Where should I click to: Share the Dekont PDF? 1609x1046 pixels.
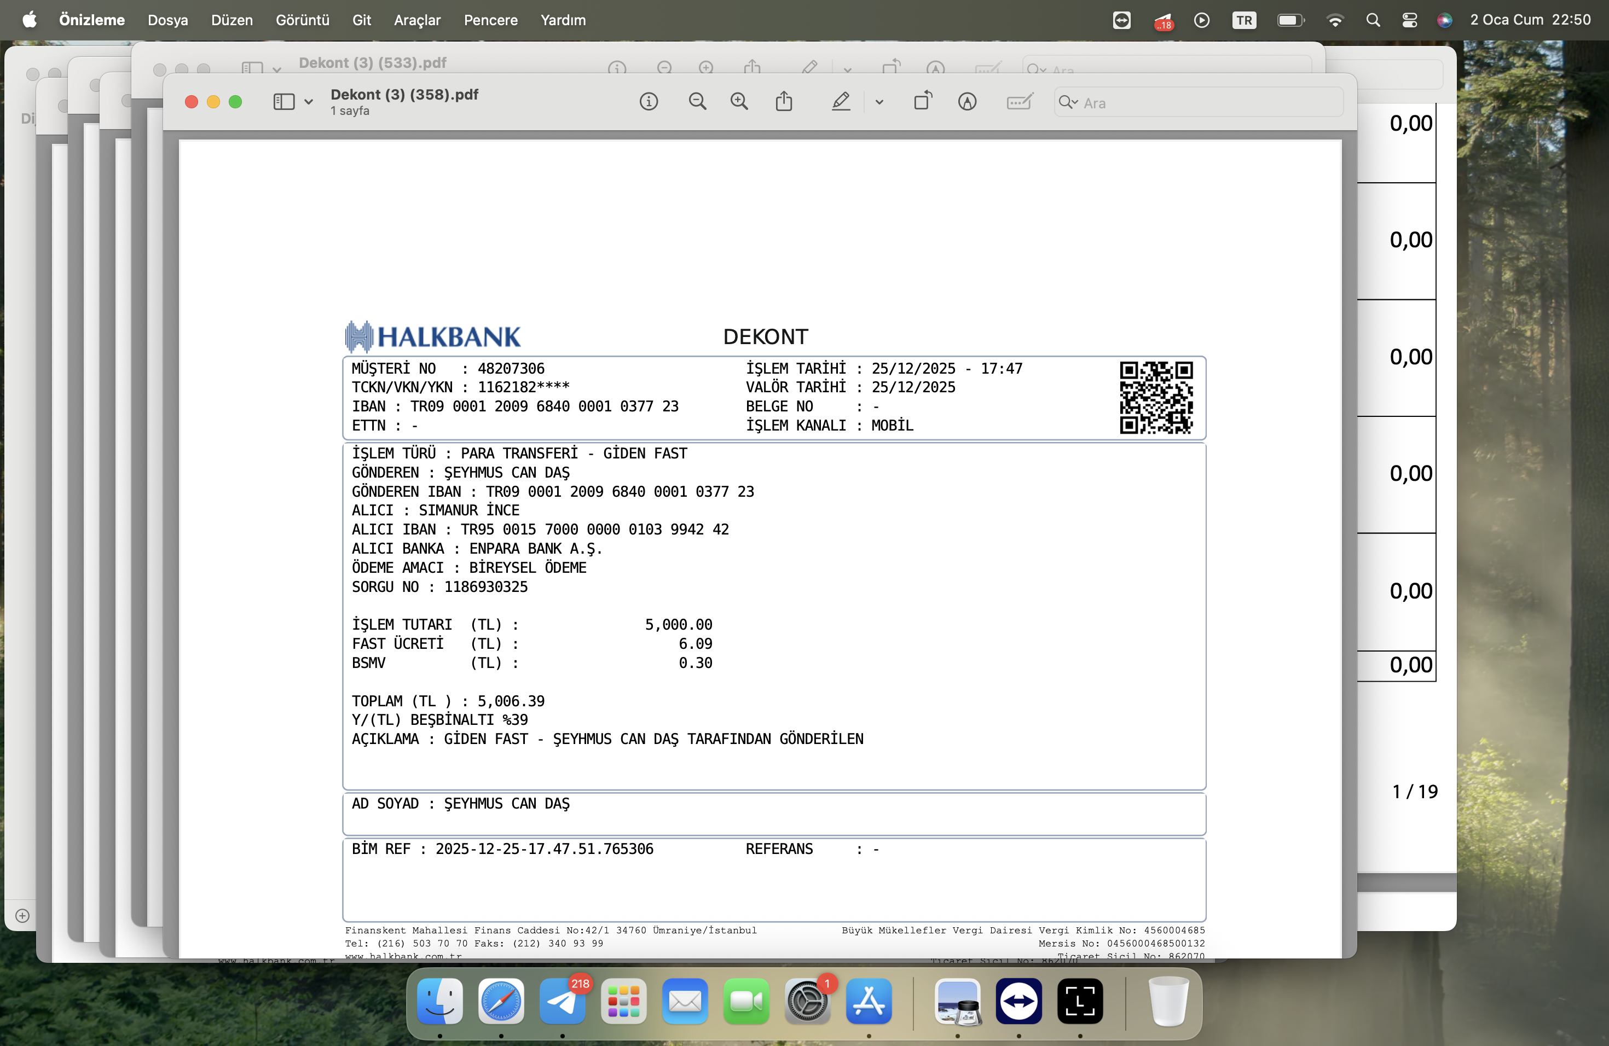click(x=784, y=101)
